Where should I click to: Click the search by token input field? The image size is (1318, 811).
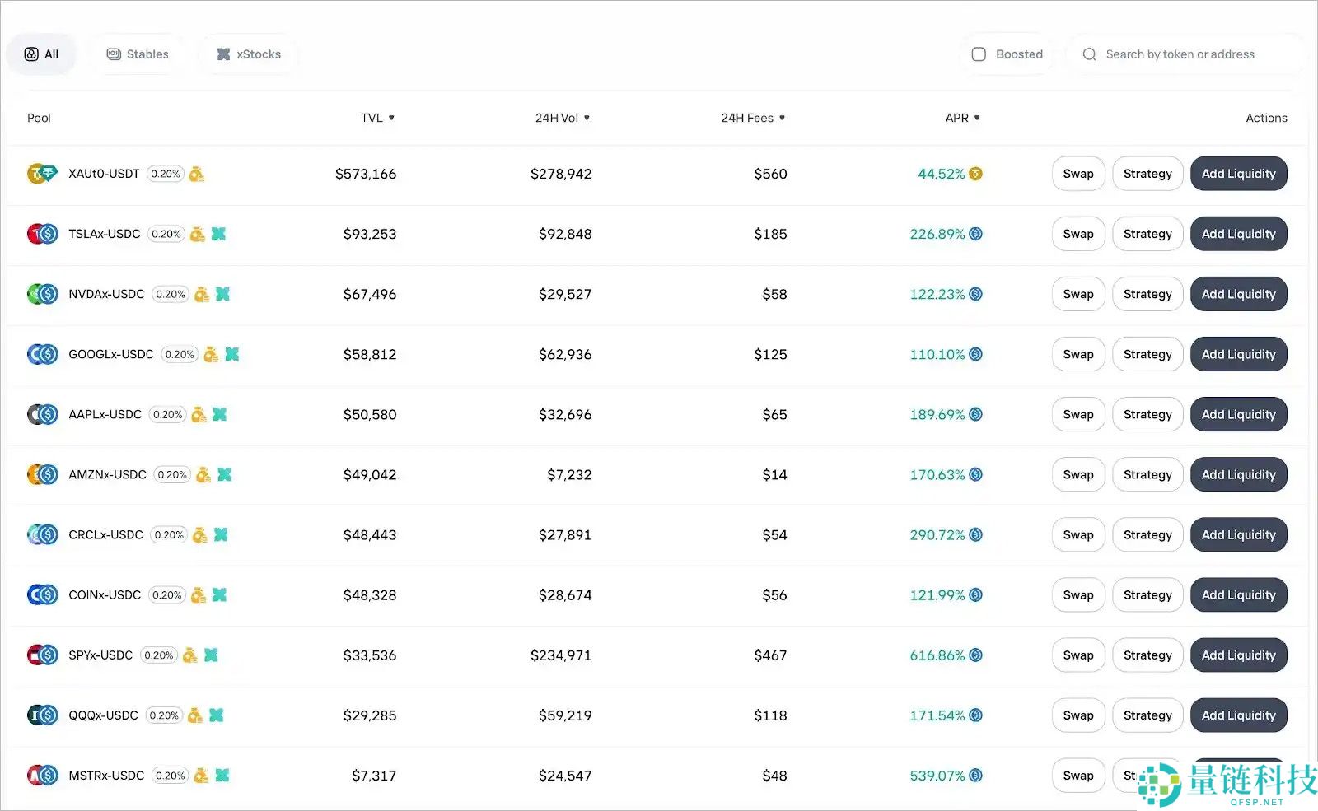[x=1186, y=54]
